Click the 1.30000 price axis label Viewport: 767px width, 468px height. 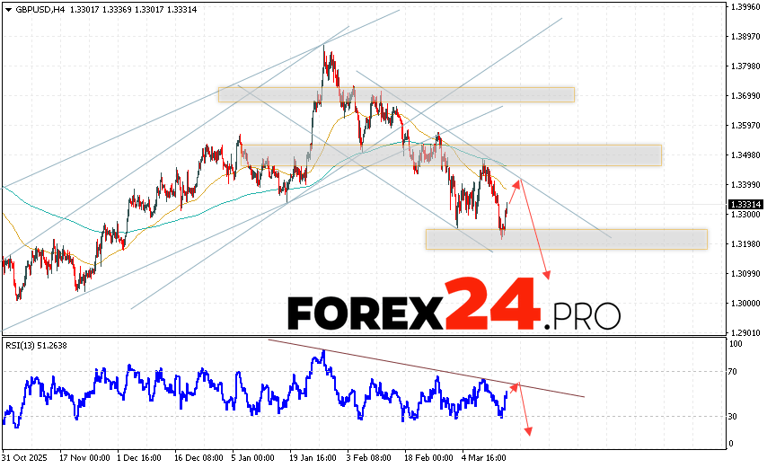(x=745, y=304)
